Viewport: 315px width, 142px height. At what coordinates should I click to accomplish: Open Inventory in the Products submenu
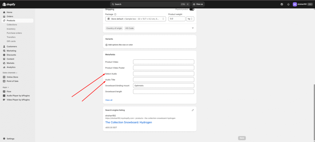[x=11, y=29]
